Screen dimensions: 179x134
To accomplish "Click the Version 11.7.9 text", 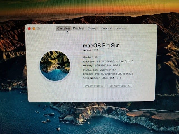I will click(x=91, y=50).
